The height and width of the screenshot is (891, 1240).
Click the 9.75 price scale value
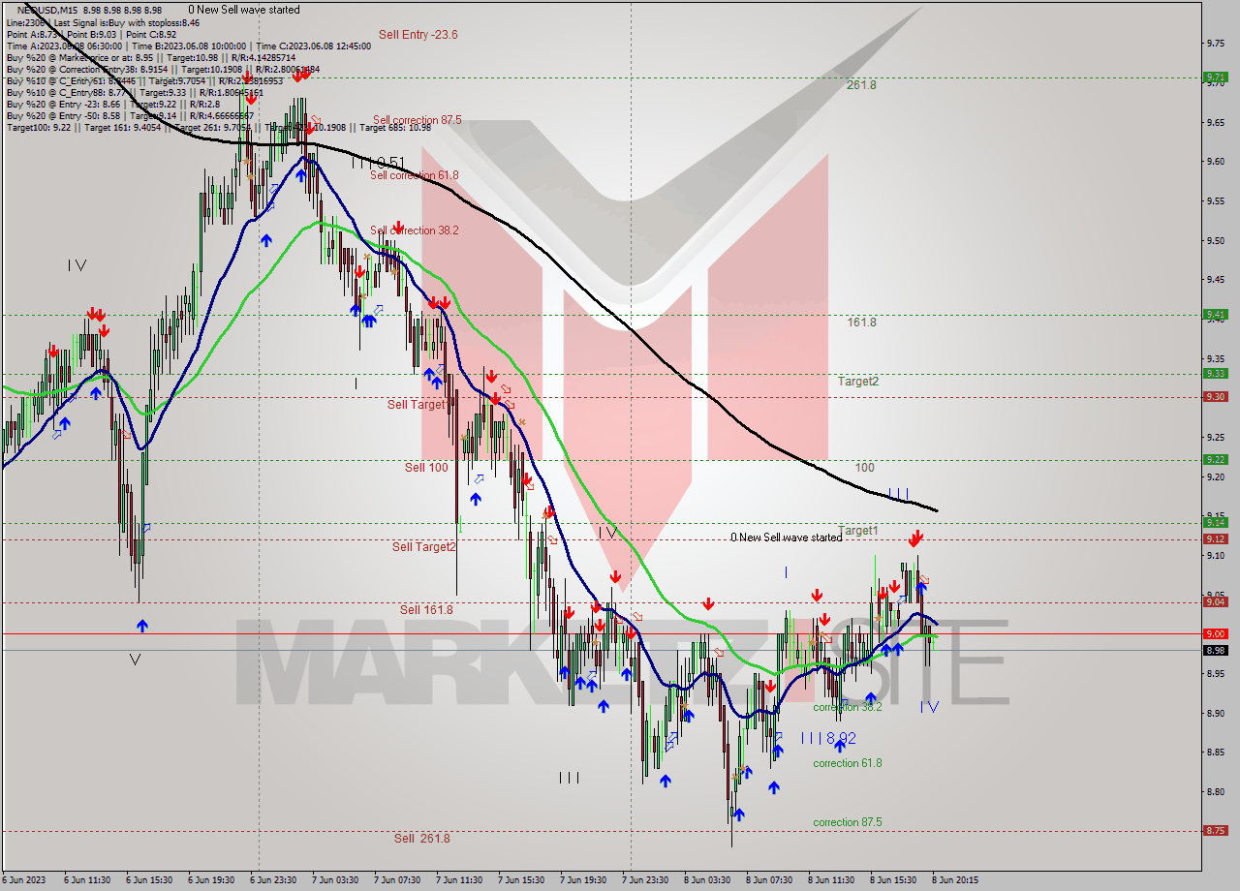[1215, 43]
